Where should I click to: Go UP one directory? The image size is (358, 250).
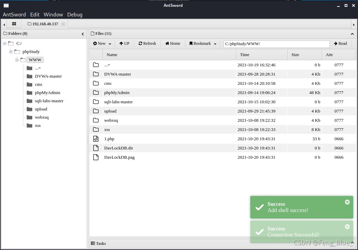click(x=124, y=43)
